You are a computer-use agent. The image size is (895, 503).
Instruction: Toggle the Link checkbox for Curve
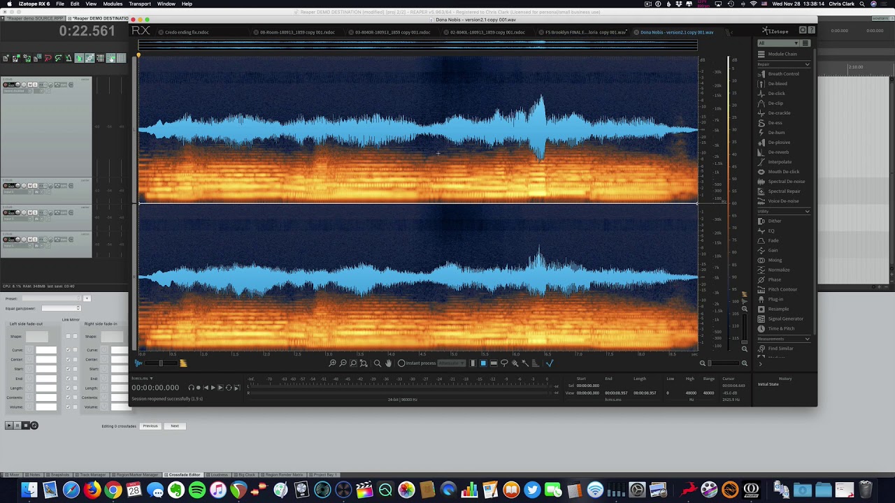[68, 350]
